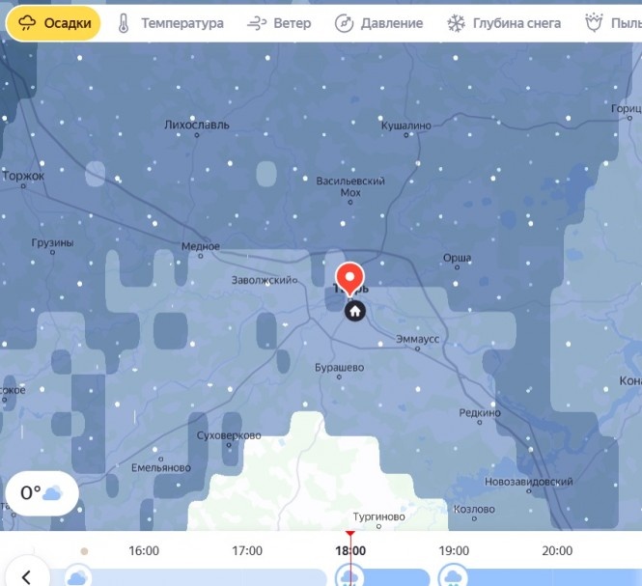This screenshot has height=586, width=642.
Task: Click the tan dot left of 16:00
Action: coord(84,551)
